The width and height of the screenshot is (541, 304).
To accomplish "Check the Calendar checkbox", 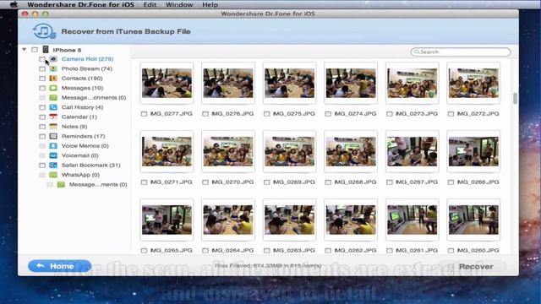I will pyautogui.click(x=42, y=117).
